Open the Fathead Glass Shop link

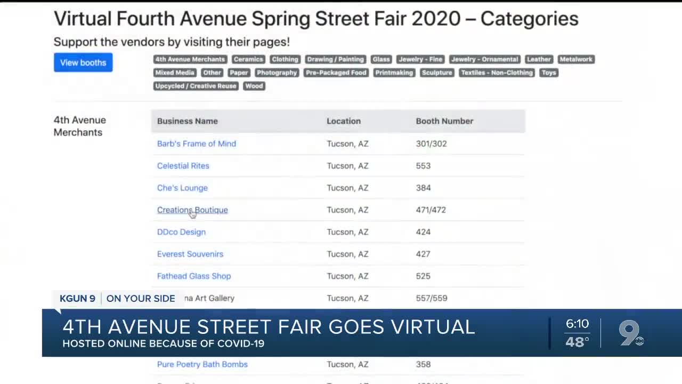(x=194, y=276)
